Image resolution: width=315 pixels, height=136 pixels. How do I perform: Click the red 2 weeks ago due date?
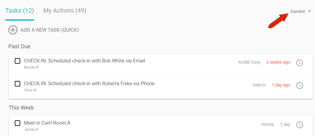pos(278,62)
